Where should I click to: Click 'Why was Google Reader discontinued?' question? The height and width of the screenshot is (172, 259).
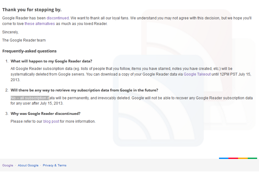coord(46,114)
